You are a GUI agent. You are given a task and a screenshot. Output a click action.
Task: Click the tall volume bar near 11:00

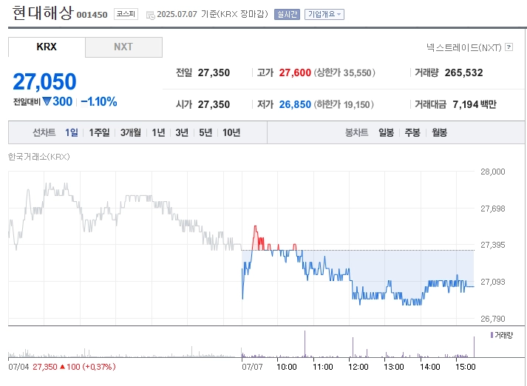coord(305,344)
